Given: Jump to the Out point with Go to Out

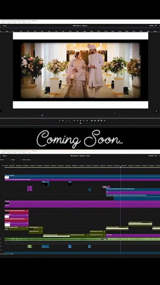Looking at the screenshot, I should pyautogui.click(x=87, y=120).
